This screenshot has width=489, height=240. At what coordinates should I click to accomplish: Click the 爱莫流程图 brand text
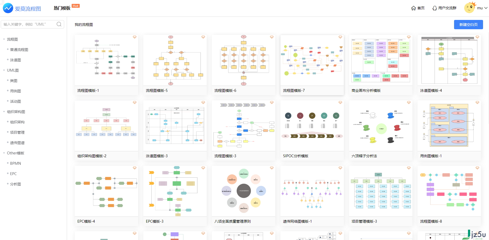[x=28, y=9]
